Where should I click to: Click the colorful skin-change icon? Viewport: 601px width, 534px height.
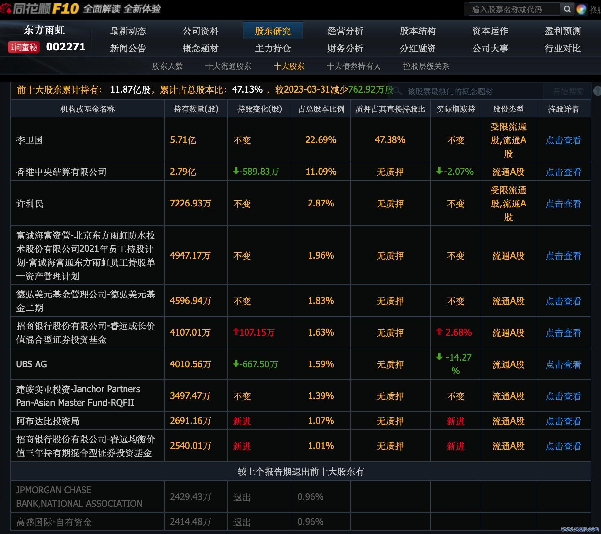pos(581,9)
